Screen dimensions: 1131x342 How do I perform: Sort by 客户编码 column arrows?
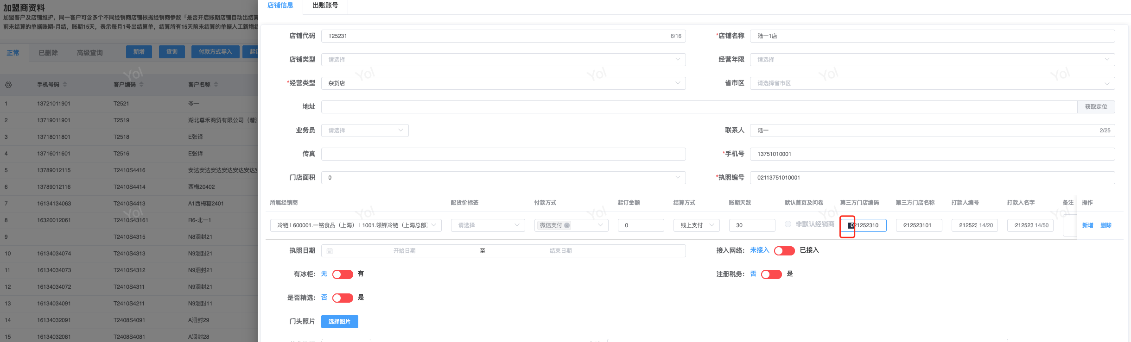141,84
